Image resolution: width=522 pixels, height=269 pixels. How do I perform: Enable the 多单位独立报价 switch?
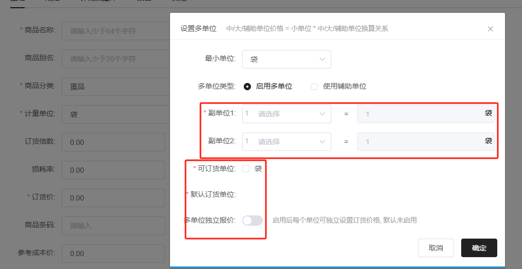(252, 221)
